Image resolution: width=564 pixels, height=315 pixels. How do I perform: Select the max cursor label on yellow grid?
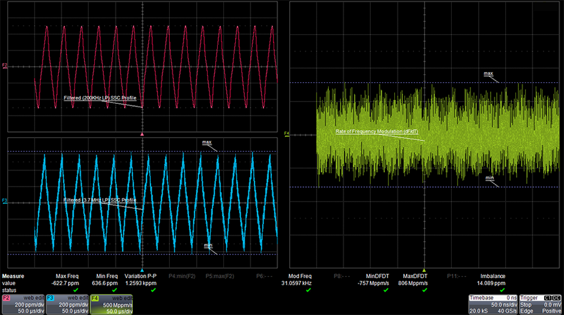[489, 74]
